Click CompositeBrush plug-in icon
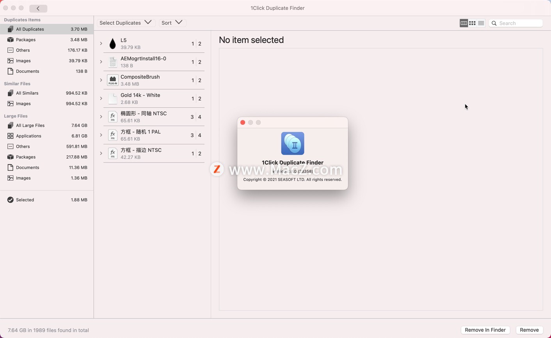The width and height of the screenshot is (551, 338). (113, 80)
